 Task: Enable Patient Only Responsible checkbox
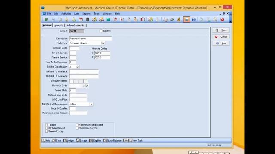click(x=77, y=125)
